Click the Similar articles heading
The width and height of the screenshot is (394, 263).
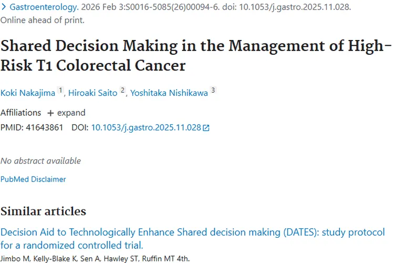43,211
